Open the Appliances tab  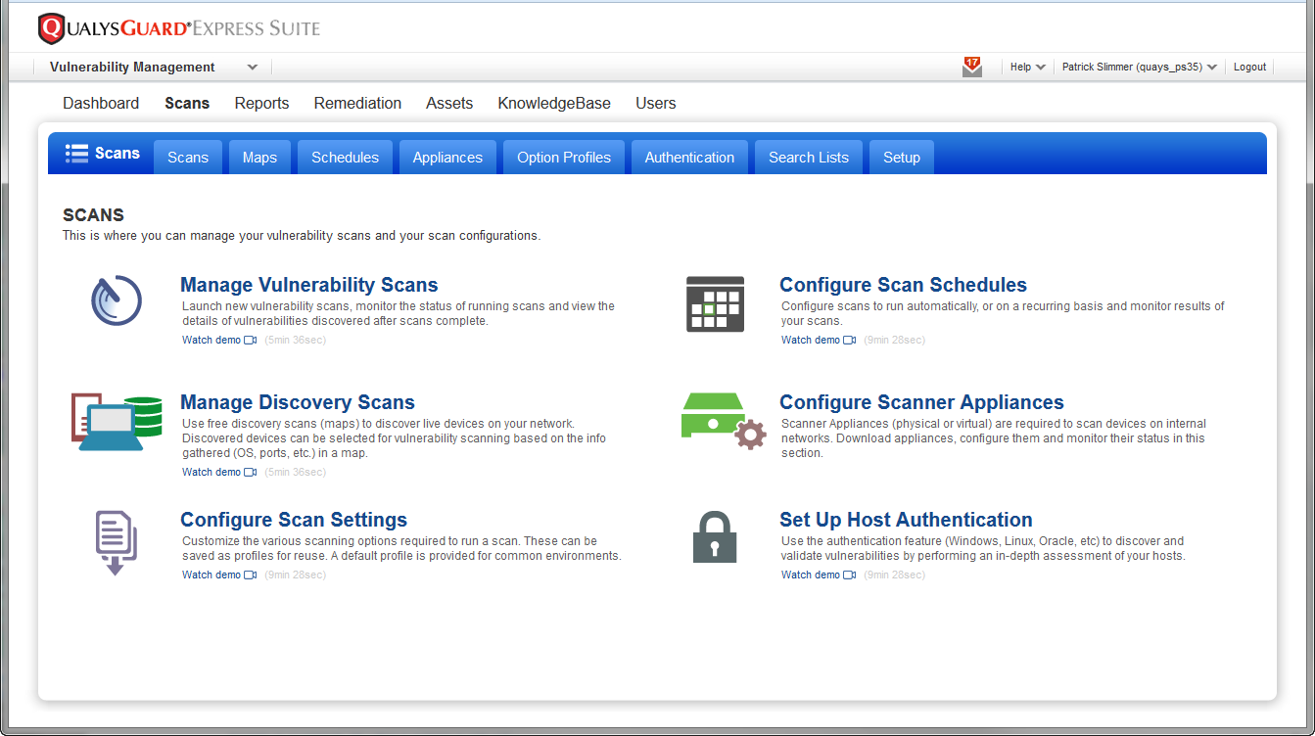(447, 158)
